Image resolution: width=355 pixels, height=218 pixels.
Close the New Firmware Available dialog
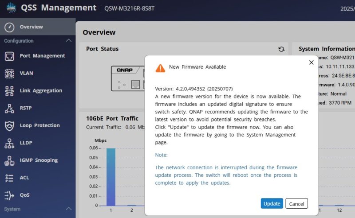coord(312,62)
